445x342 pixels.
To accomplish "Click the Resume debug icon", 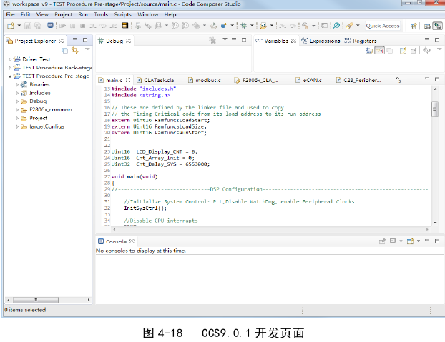I will tap(63, 26).
